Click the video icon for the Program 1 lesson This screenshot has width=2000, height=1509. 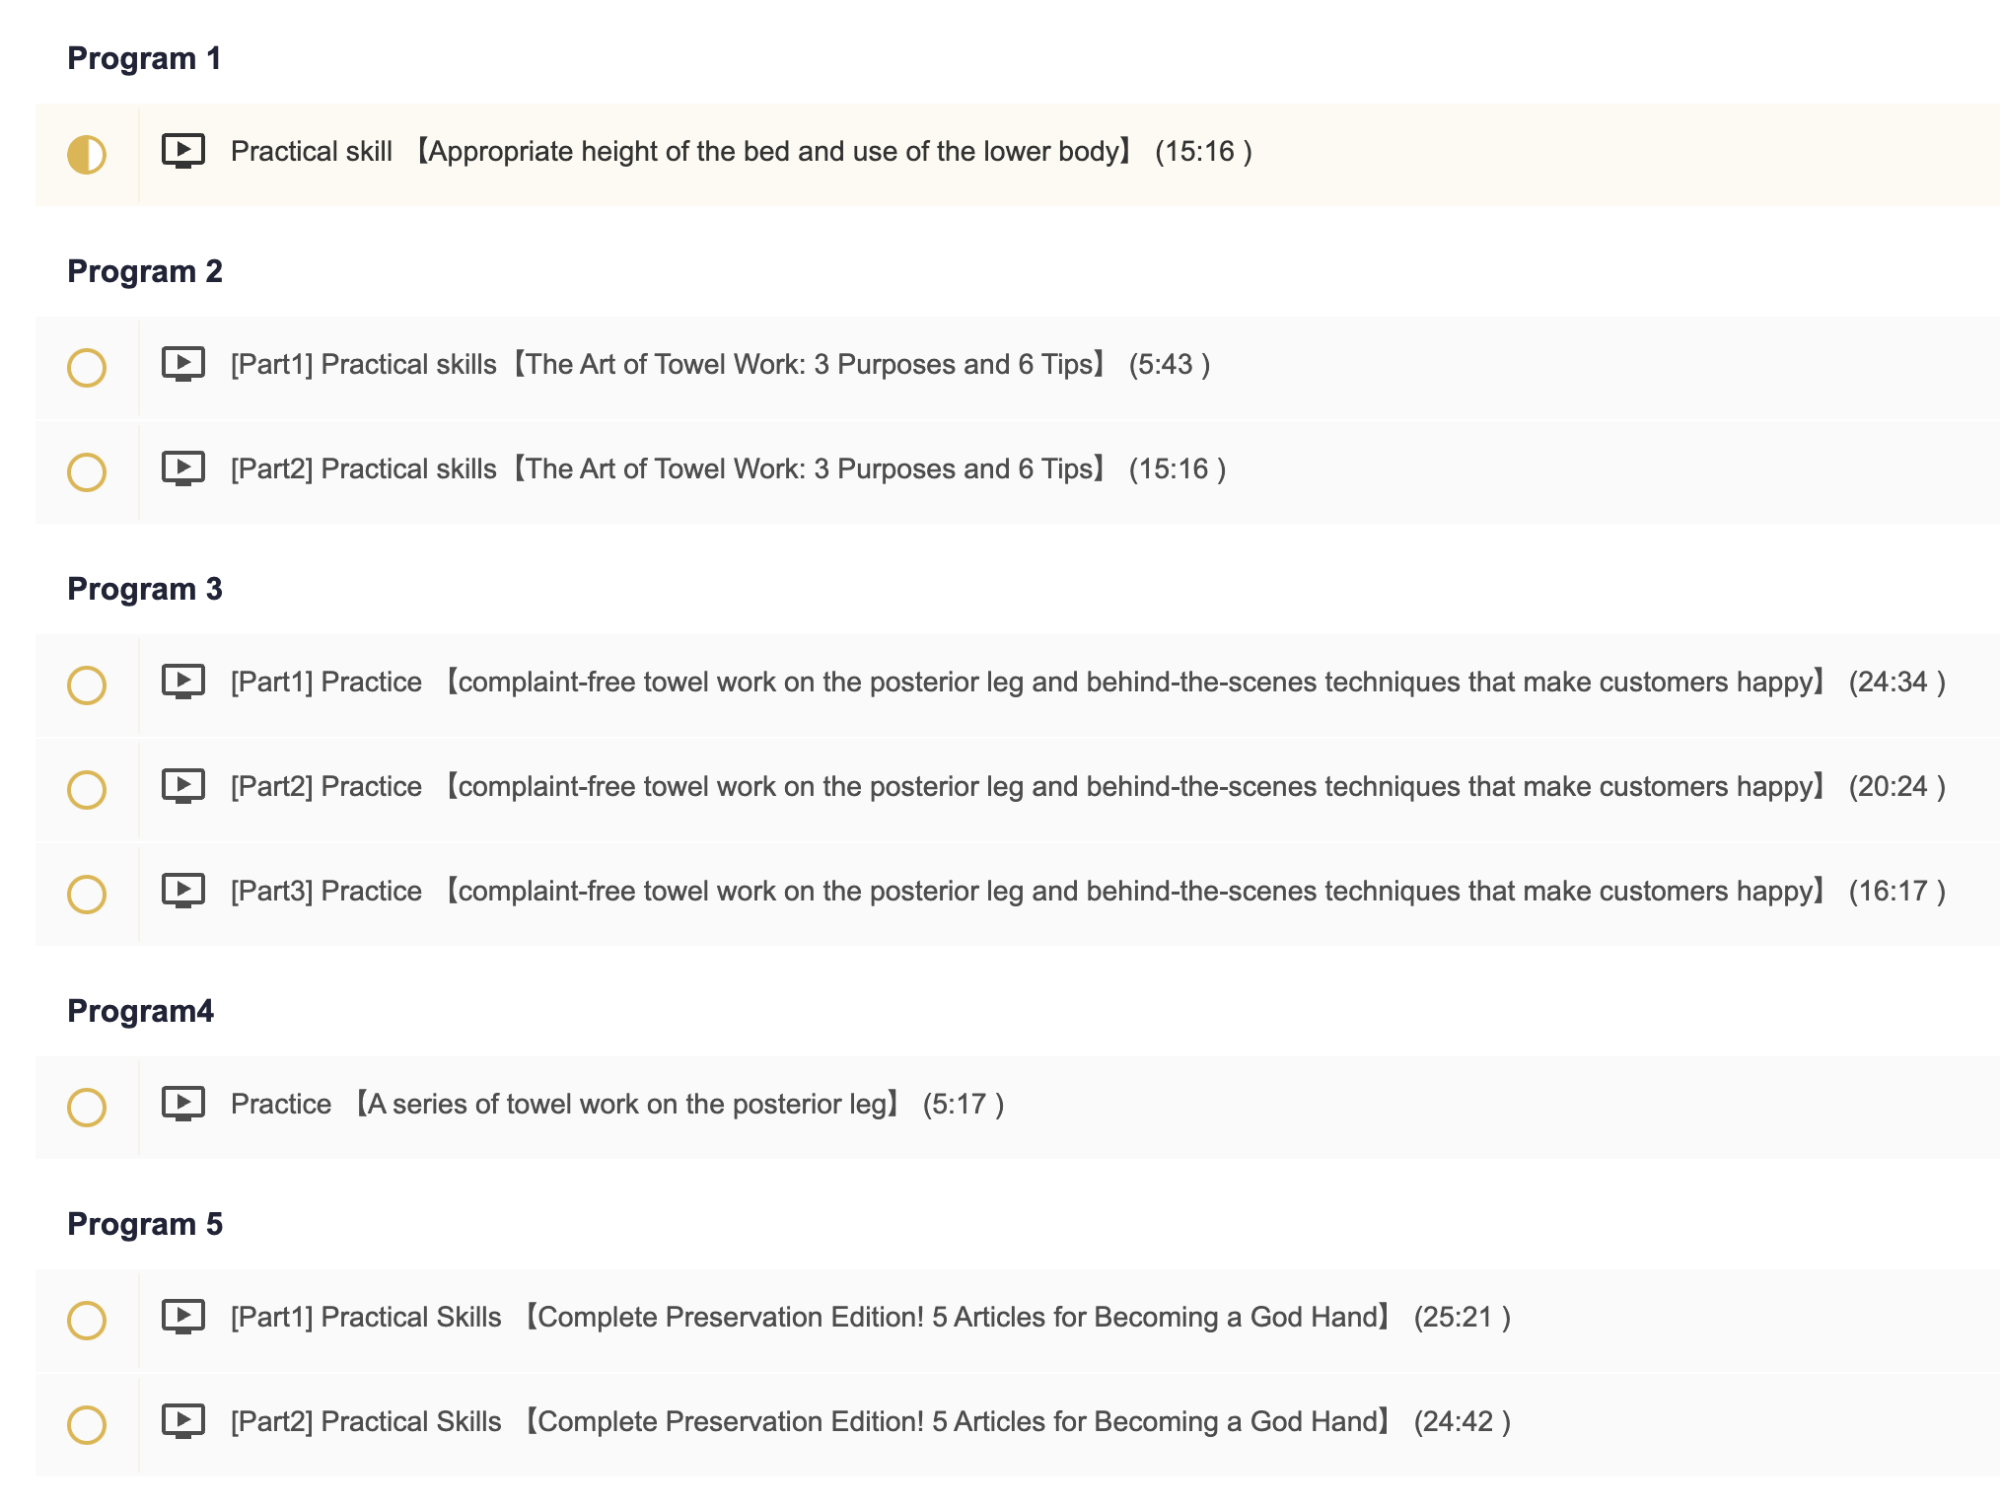183,152
